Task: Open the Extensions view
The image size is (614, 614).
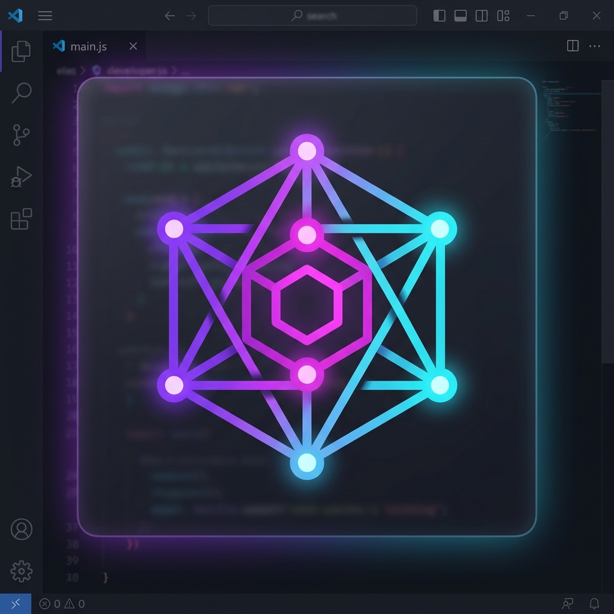Action: coord(21,219)
